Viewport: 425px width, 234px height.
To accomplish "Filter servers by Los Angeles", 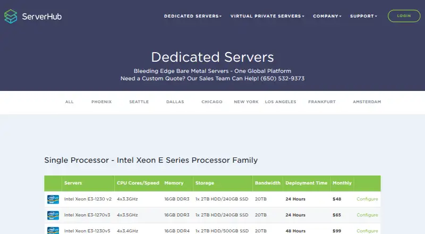I will 280,102.
